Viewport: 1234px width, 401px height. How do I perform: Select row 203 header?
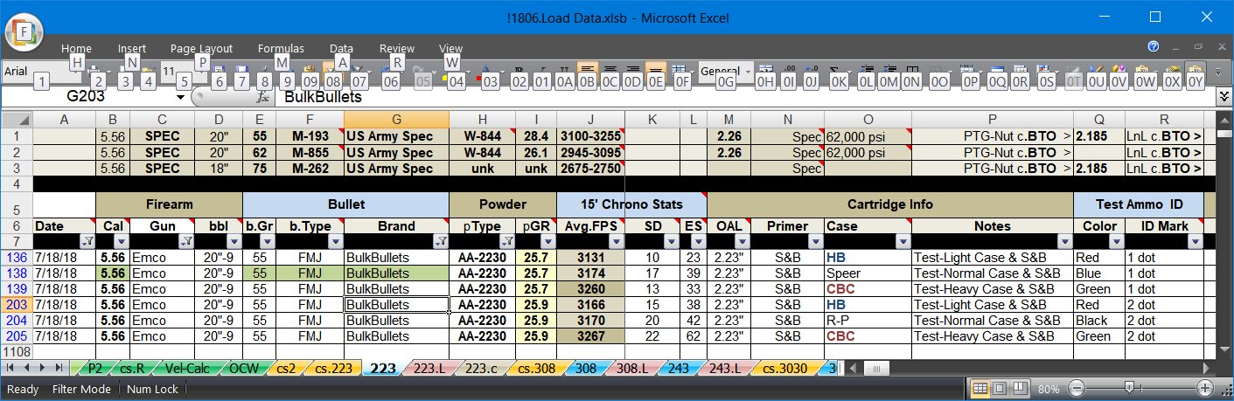pos(17,305)
